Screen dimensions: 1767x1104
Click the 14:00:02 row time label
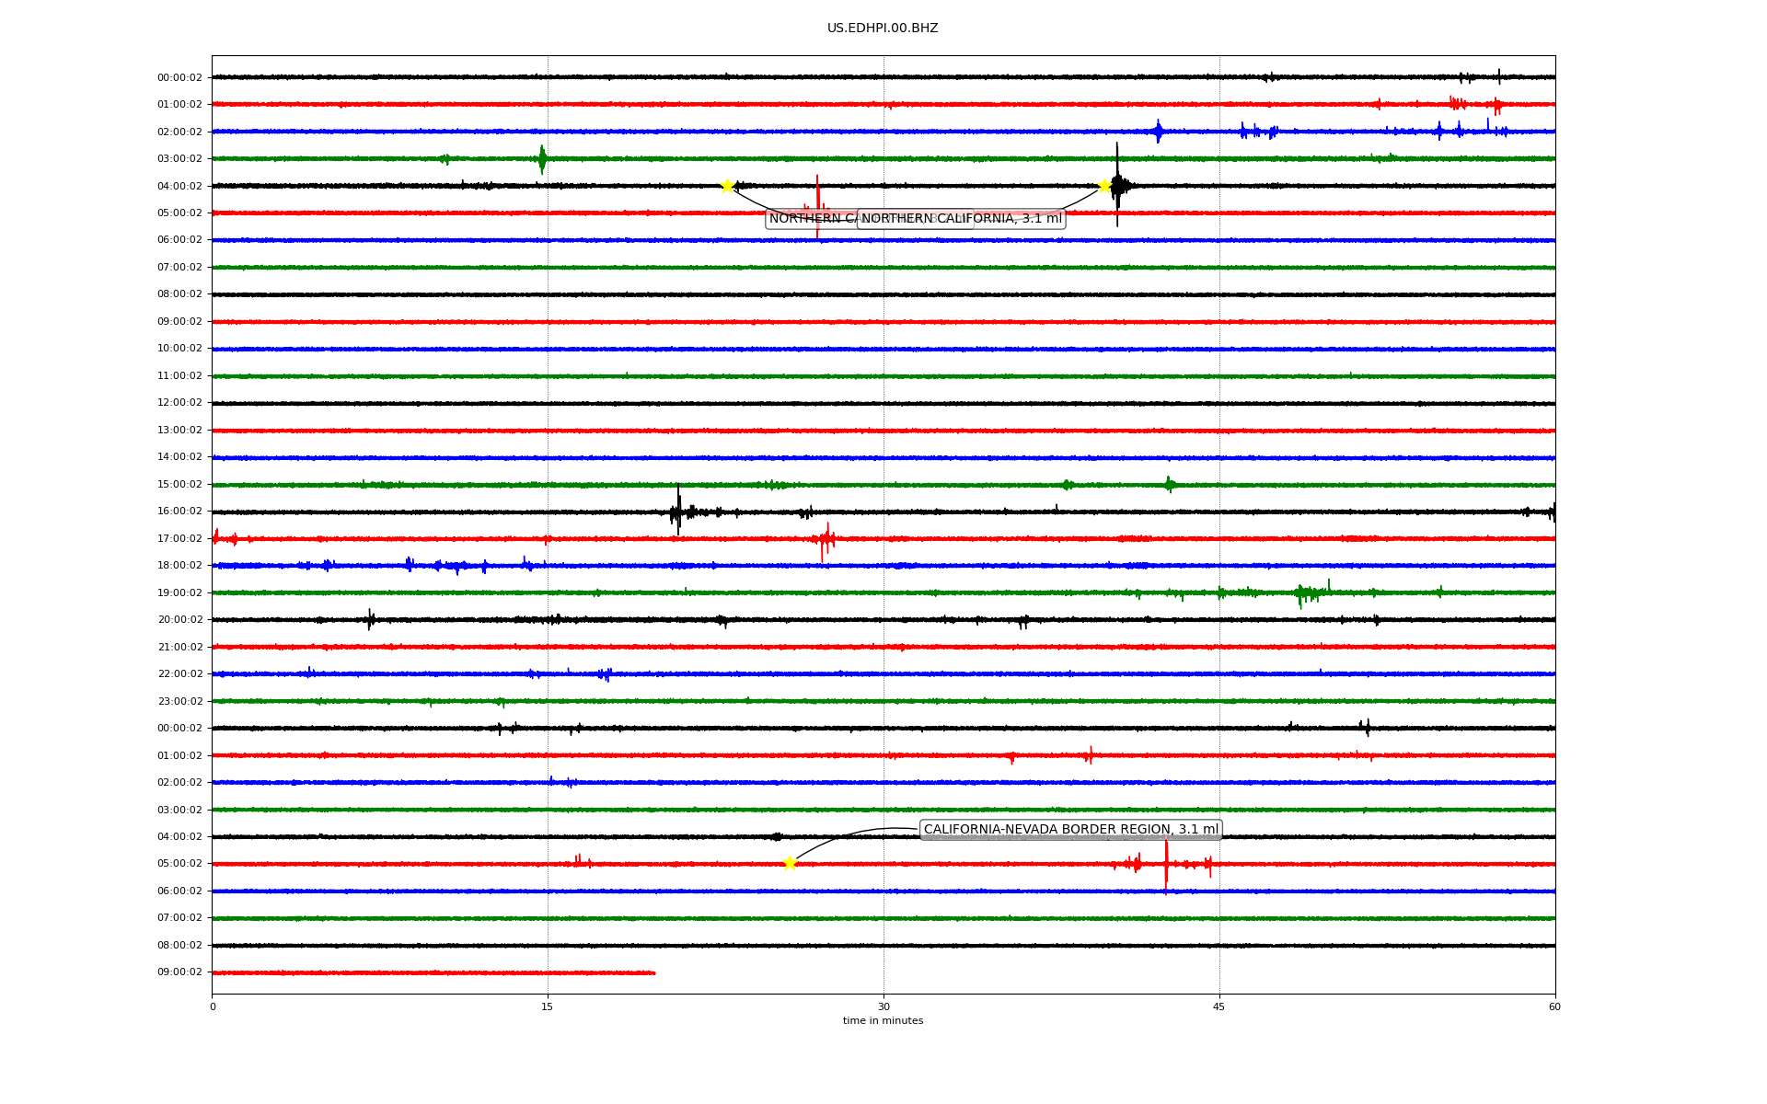tap(179, 457)
